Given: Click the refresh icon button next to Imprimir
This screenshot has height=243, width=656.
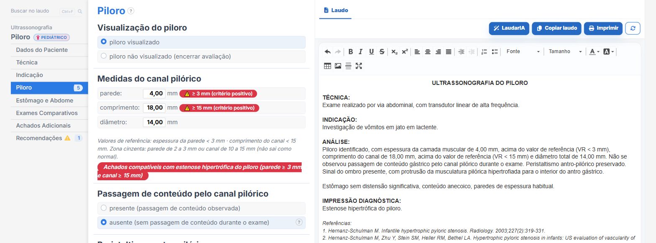Looking at the screenshot, I should [633, 28].
